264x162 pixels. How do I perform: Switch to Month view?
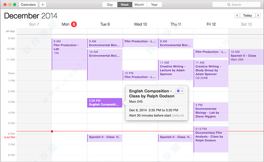point(139,4)
